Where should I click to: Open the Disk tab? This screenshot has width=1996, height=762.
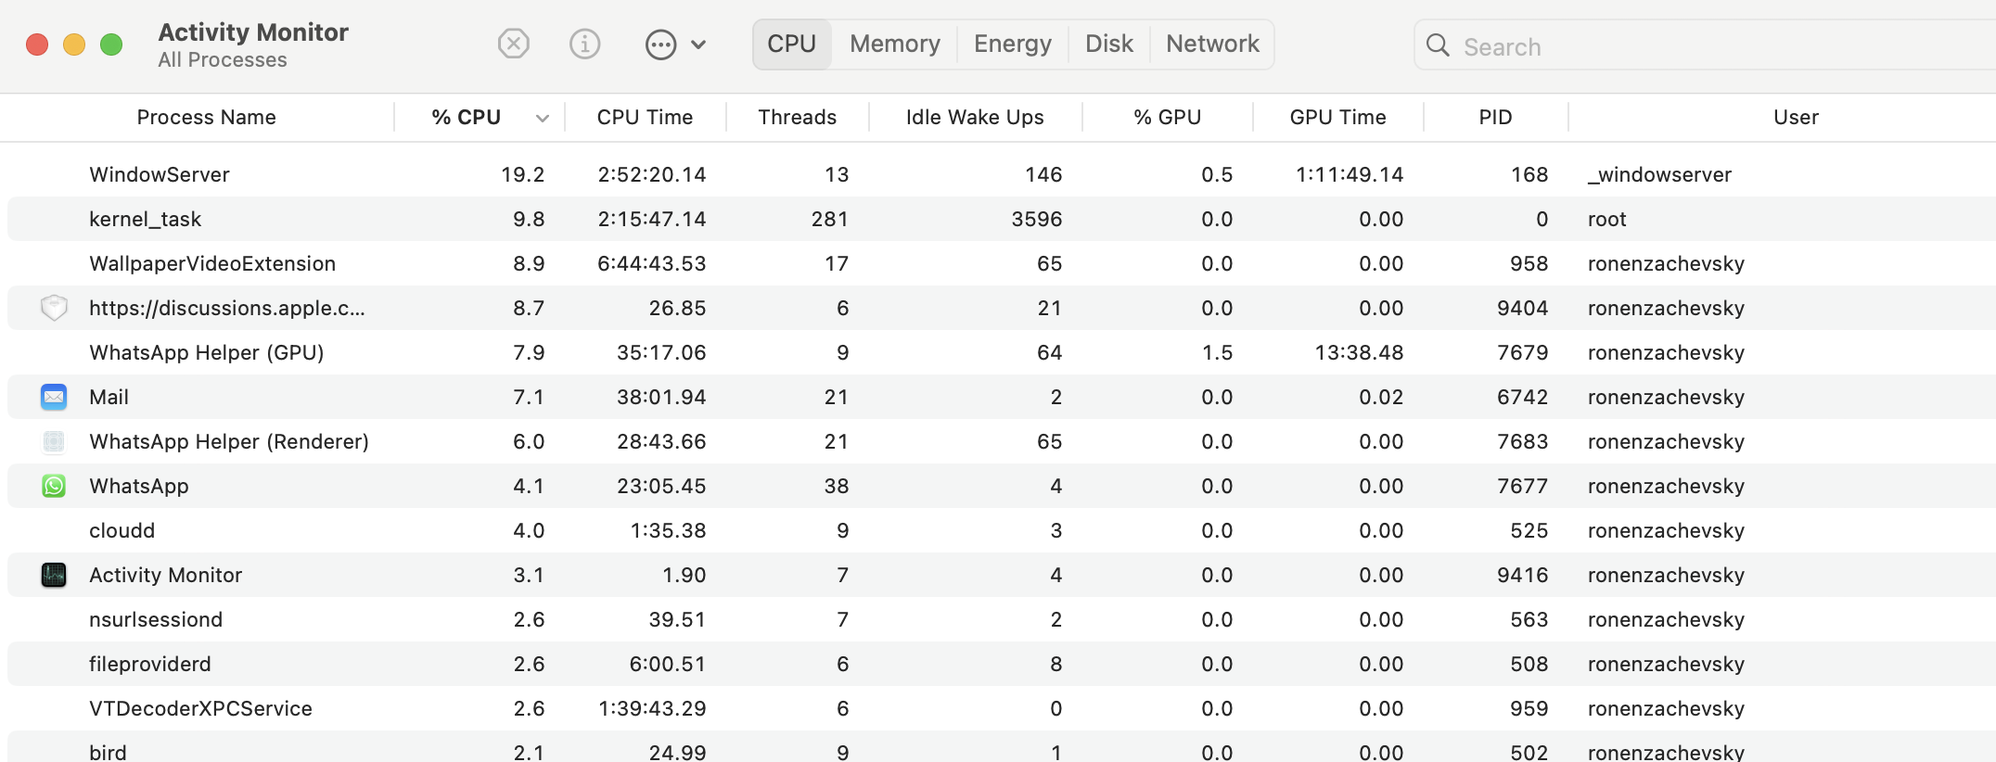(1108, 44)
